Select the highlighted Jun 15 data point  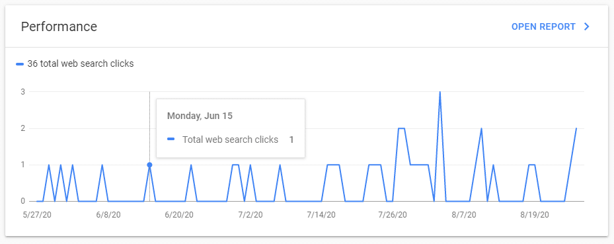pos(149,165)
